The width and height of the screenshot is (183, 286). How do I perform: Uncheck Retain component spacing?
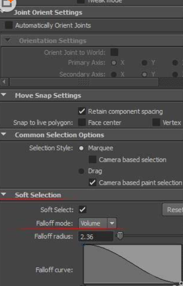click(x=82, y=111)
